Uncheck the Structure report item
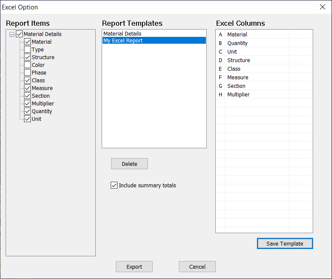 pos(27,57)
